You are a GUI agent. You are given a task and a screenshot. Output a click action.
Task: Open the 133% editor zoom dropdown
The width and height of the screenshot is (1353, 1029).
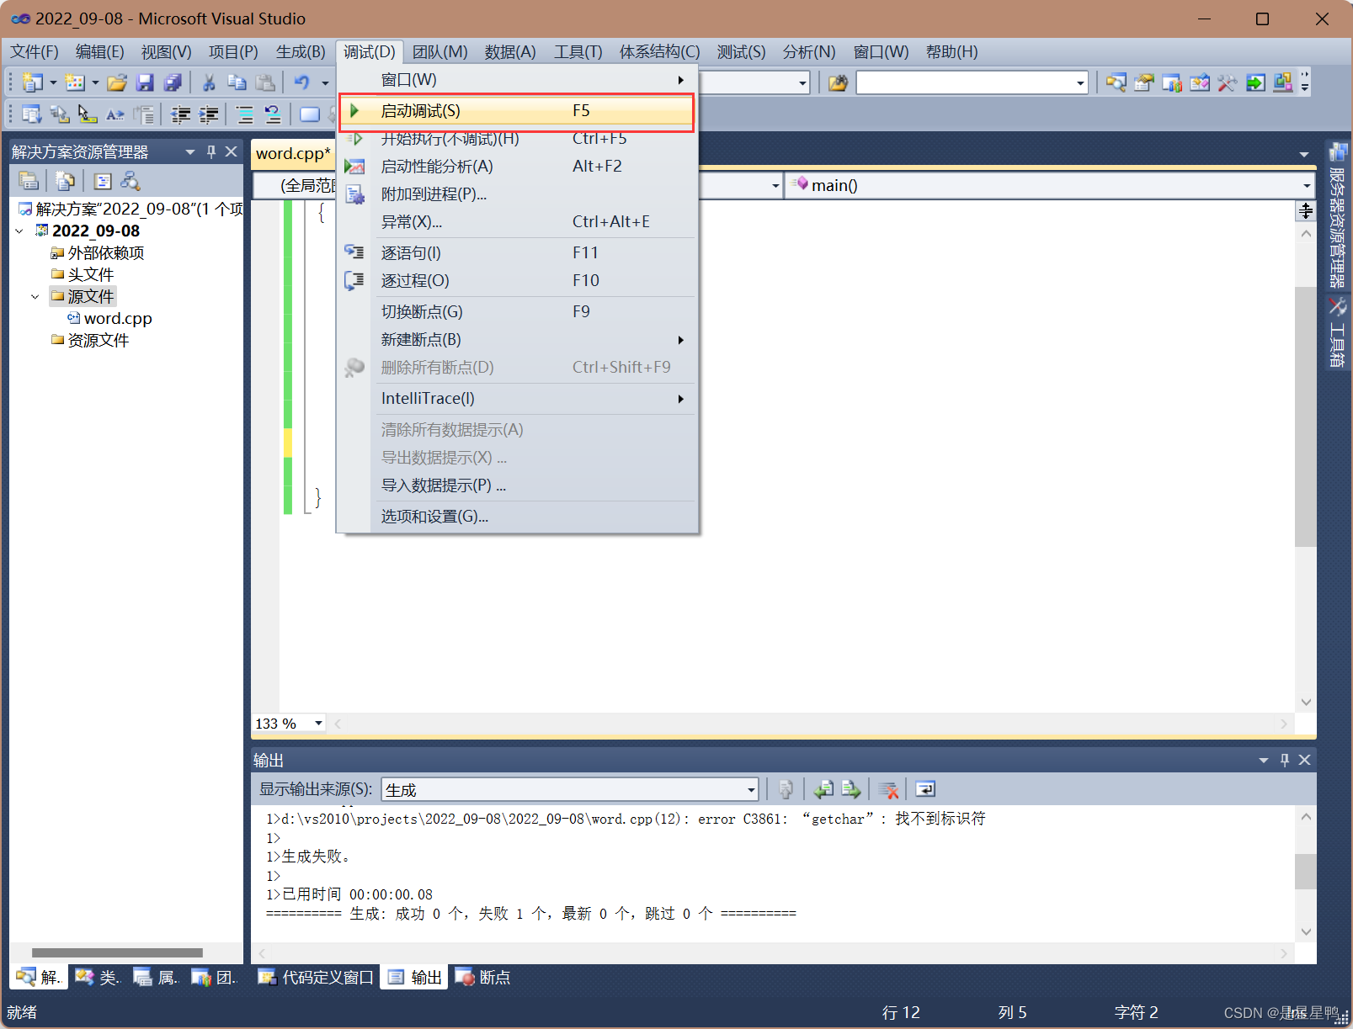point(317,724)
